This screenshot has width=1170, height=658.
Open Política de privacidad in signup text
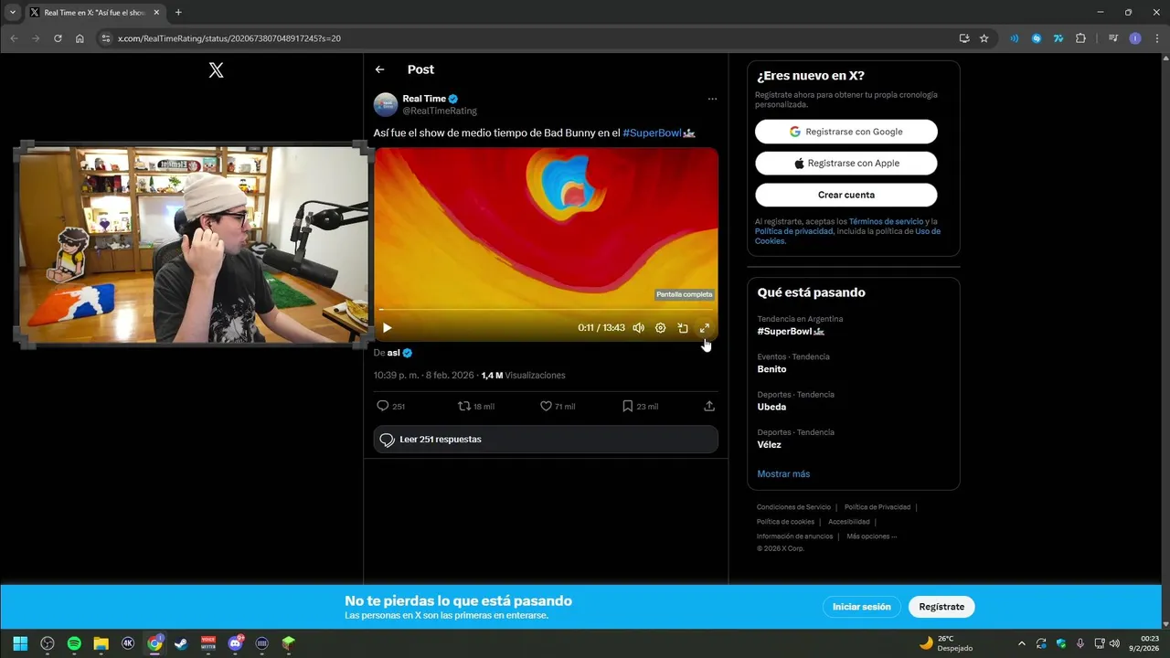[x=794, y=231]
